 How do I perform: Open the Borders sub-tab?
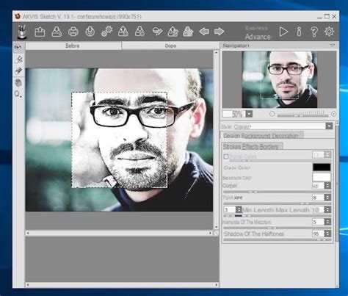(x=269, y=147)
